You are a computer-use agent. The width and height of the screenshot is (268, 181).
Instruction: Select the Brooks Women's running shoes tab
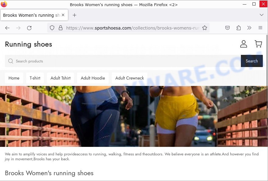pyautogui.click(x=34, y=15)
